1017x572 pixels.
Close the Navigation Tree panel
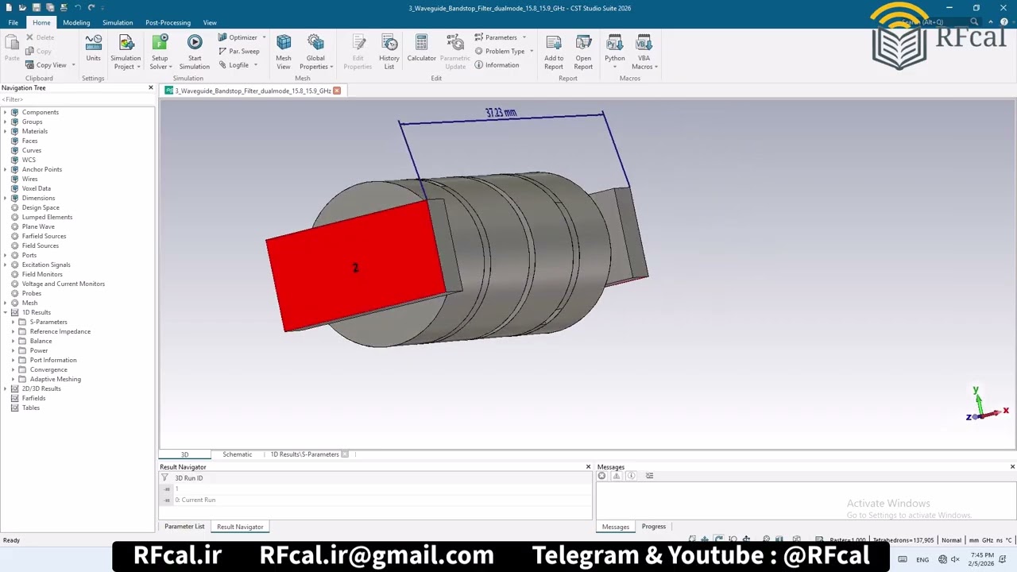pyautogui.click(x=150, y=87)
